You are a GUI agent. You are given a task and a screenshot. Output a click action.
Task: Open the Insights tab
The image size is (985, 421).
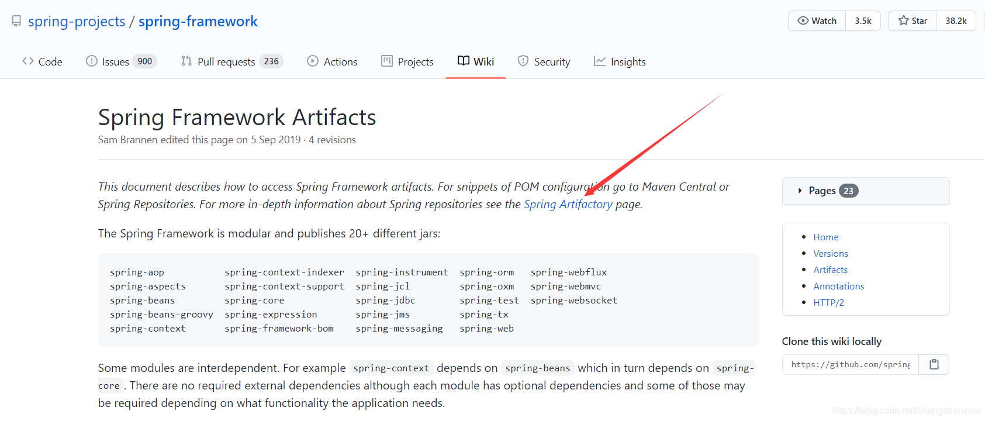coord(620,61)
